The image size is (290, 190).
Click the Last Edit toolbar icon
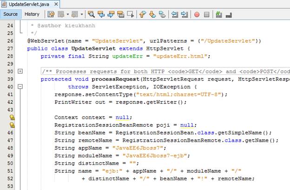tap(51, 14)
